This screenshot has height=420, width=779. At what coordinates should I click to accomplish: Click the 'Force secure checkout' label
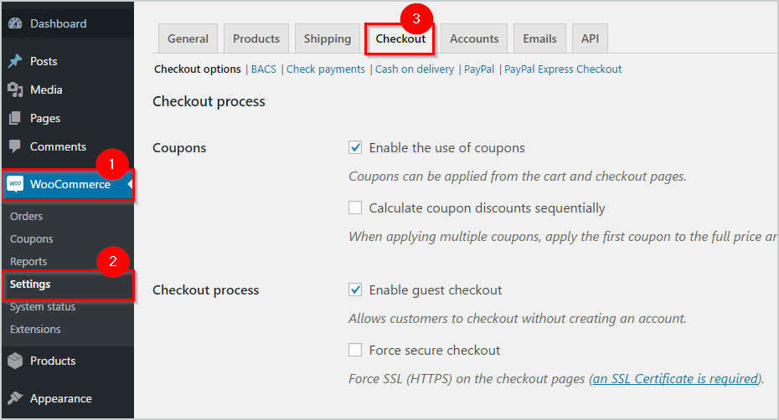(434, 350)
